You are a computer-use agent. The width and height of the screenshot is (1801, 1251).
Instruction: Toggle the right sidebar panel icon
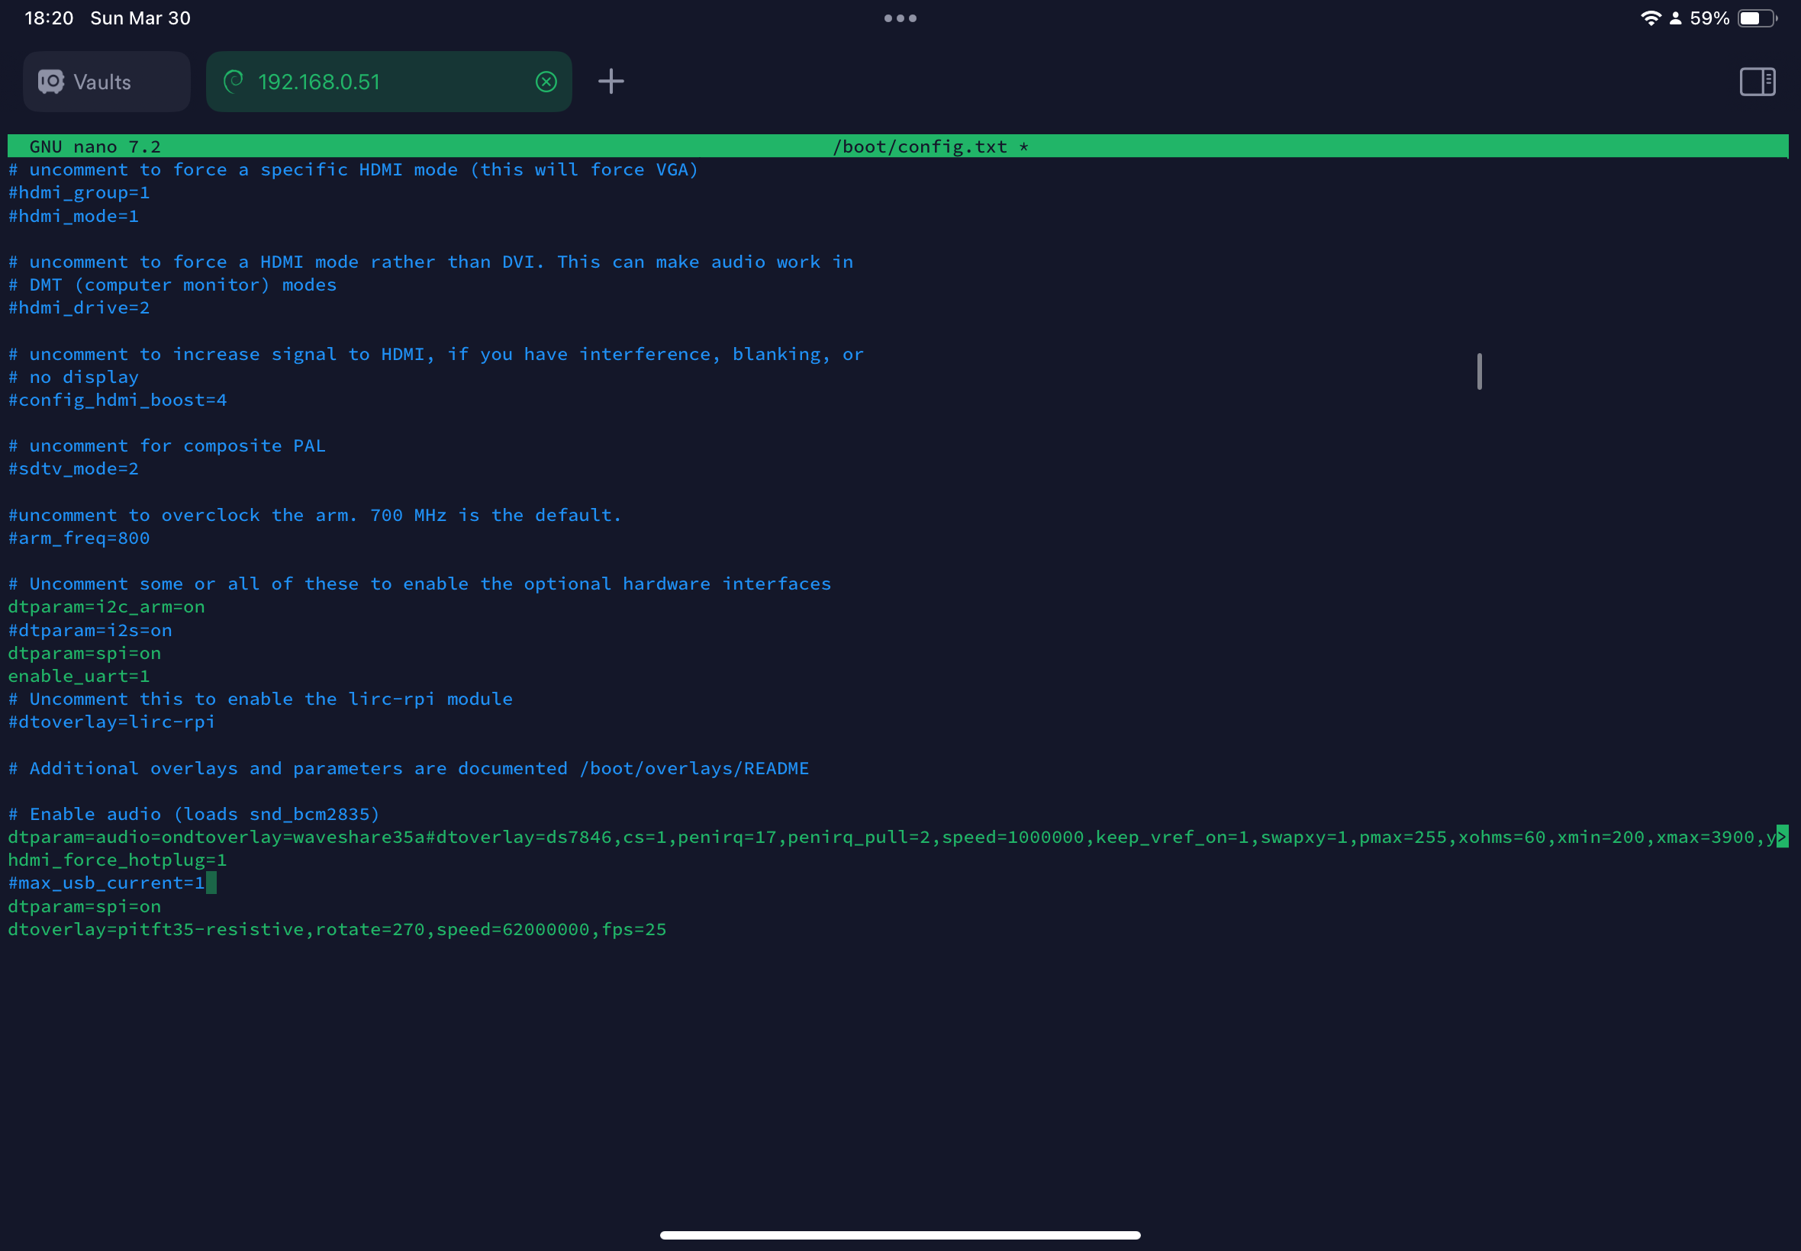(x=1757, y=82)
